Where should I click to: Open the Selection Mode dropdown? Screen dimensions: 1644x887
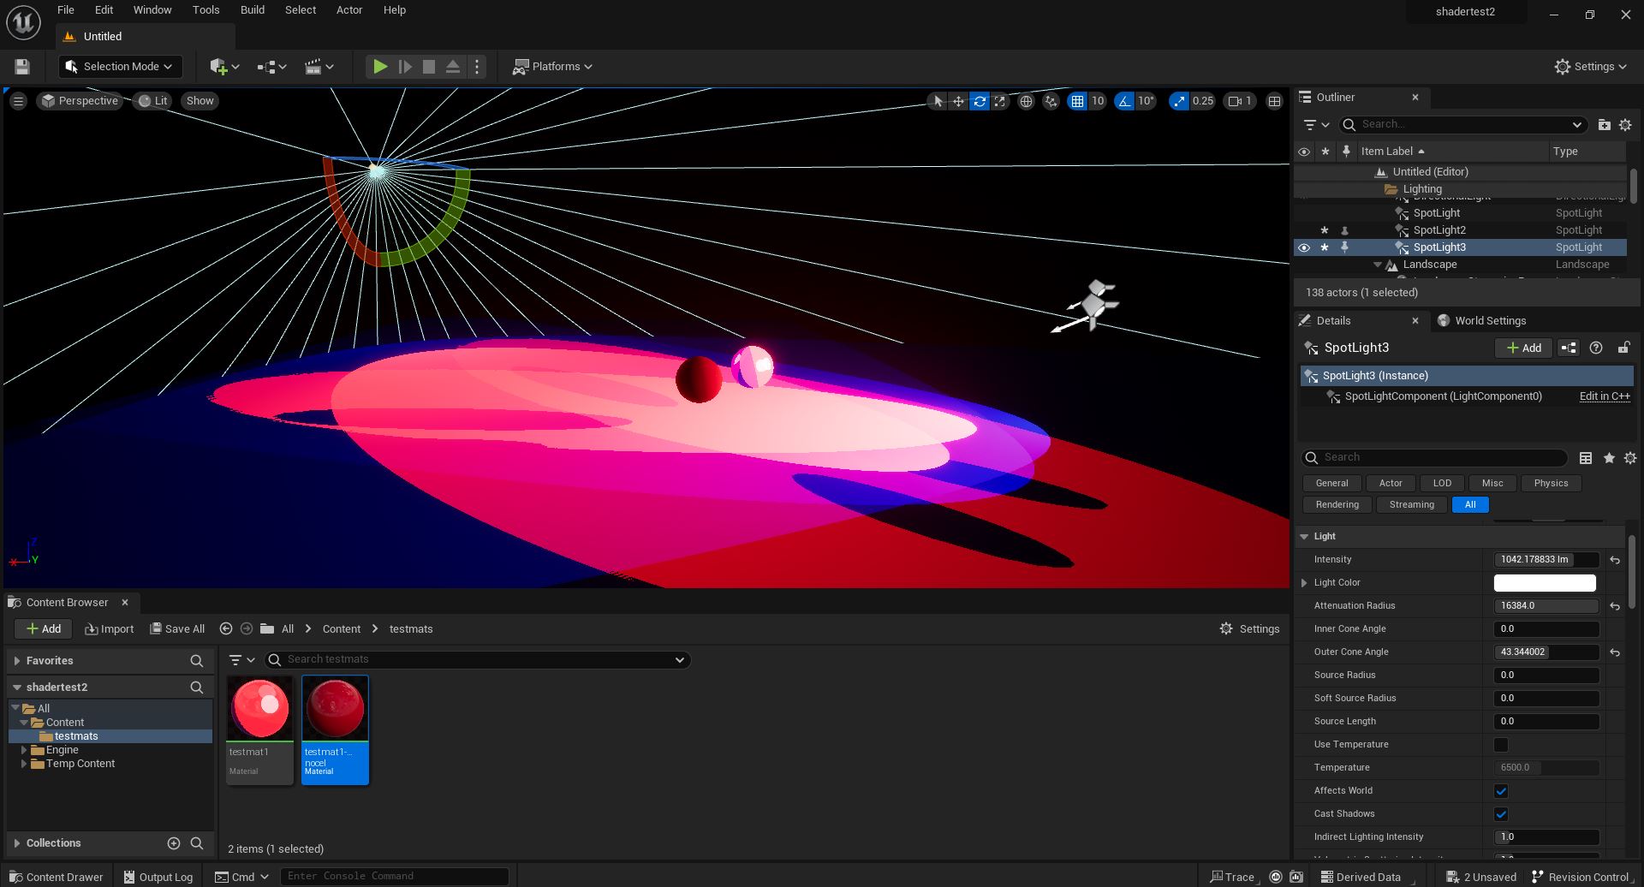pyautogui.click(x=121, y=67)
